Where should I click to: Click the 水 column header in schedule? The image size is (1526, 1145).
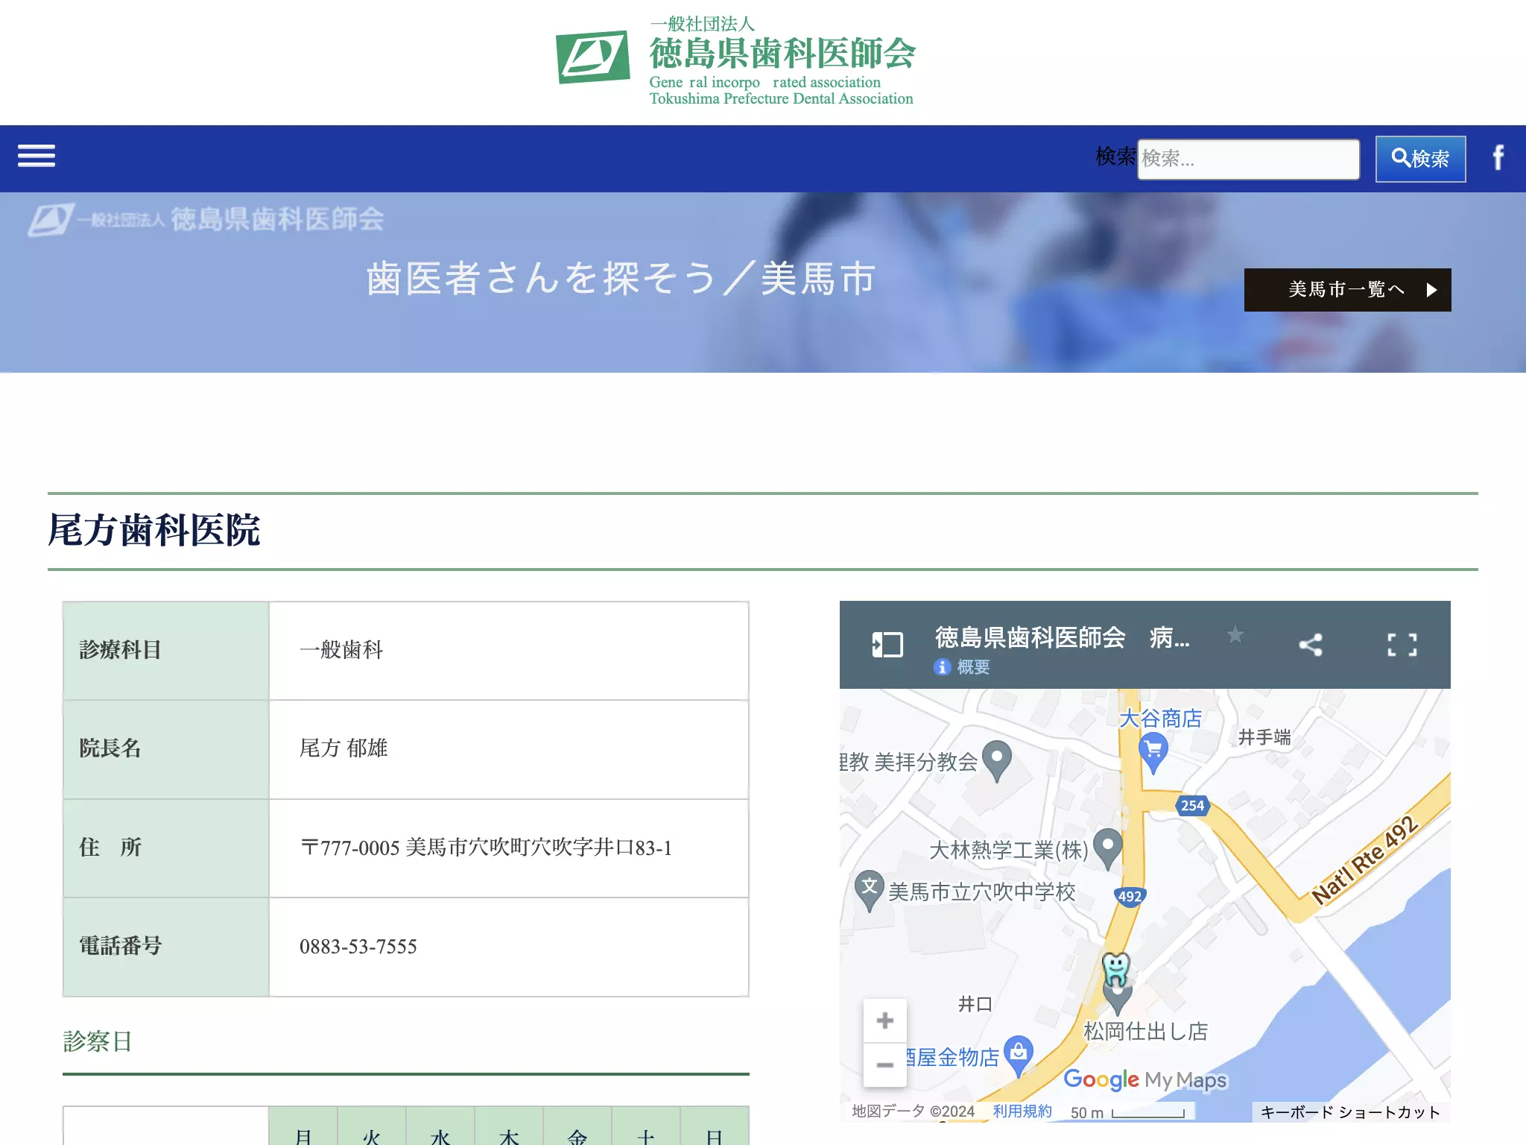click(x=440, y=1126)
